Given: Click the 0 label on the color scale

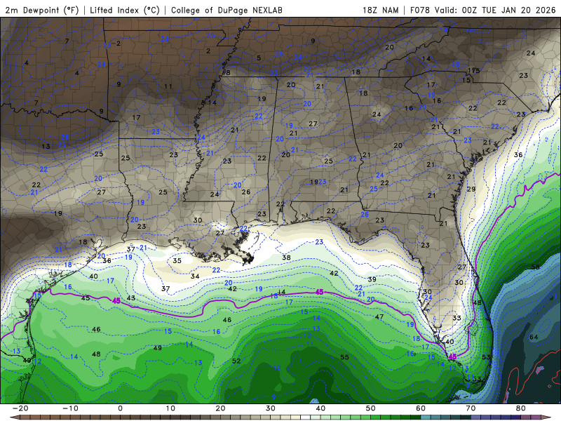Looking at the screenshot, I should [x=120, y=408].
